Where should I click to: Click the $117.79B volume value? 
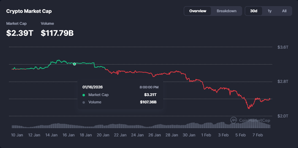(x=57, y=33)
